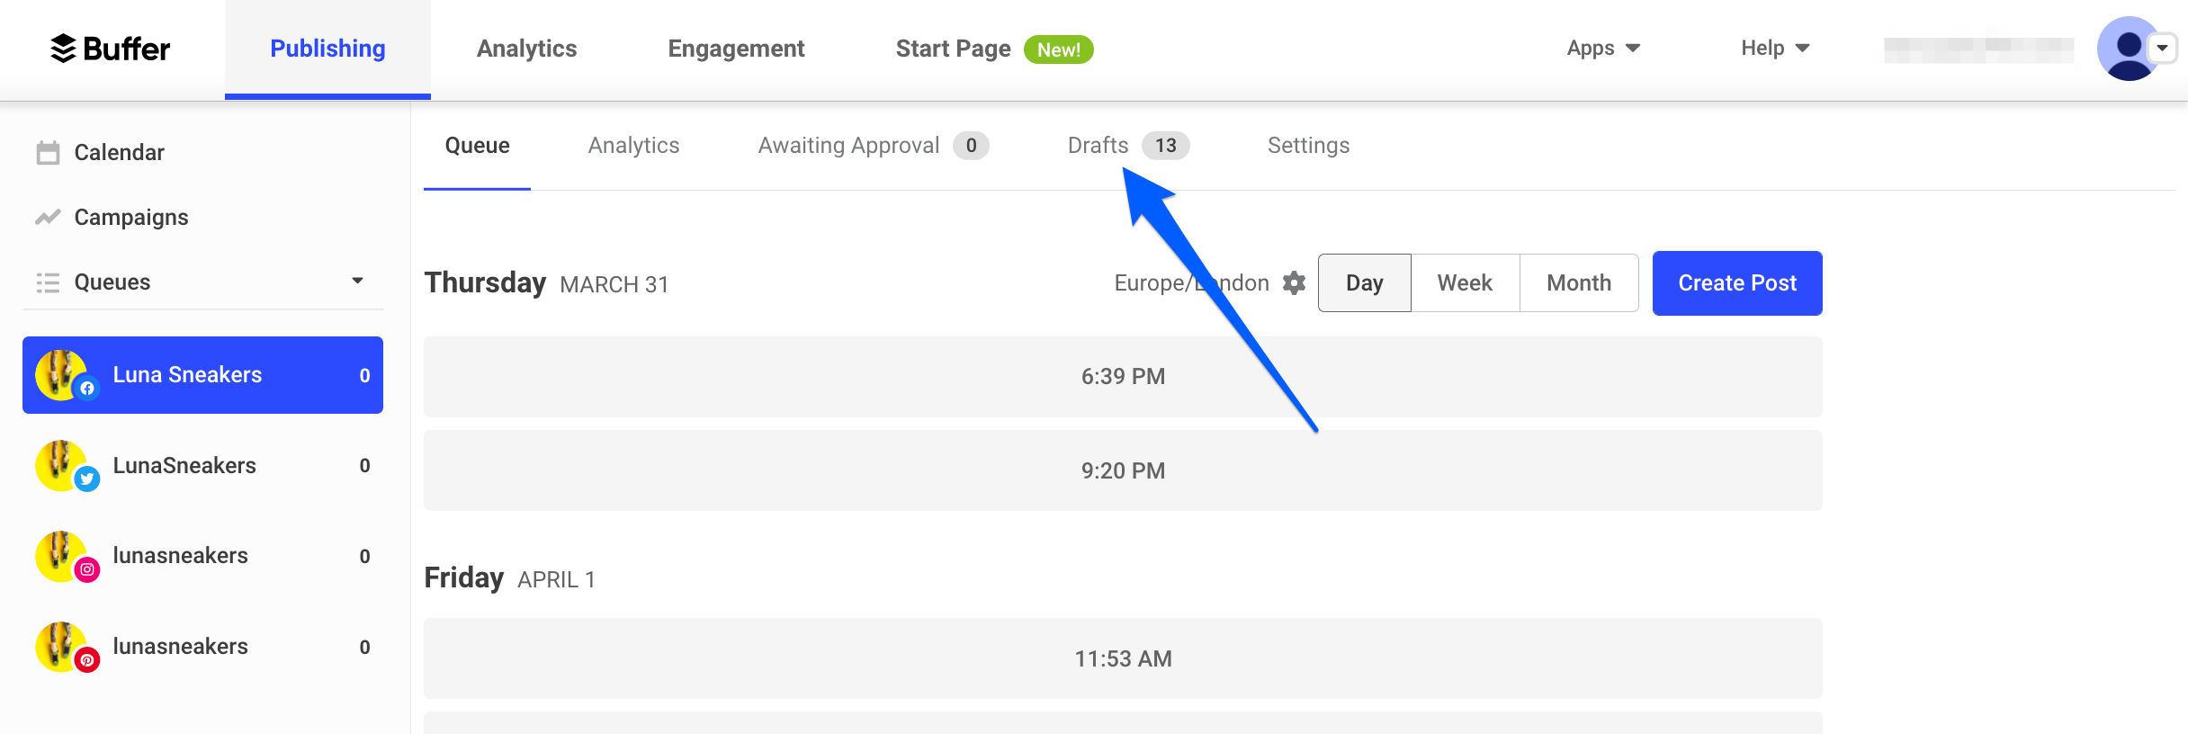The height and width of the screenshot is (734, 2188).
Task: Click the 6:39 PM queue slot
Action: click(1123, 377)
